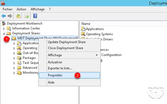Viewport: 167px width, 104px height.
Task: Expand the Monitoring tree node
Action: (14, 73)
